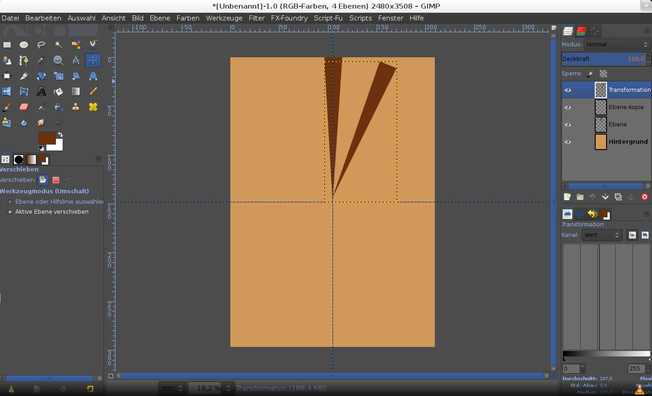Toggle visibility of Hintergrund layer

pos(567,142)
